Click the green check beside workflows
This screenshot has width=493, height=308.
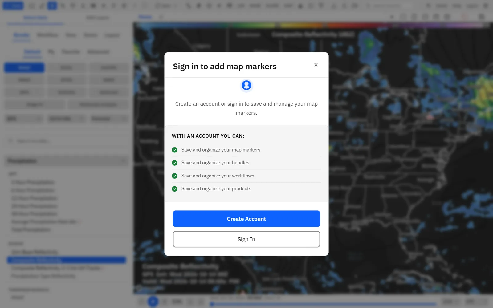pos(175,176)
